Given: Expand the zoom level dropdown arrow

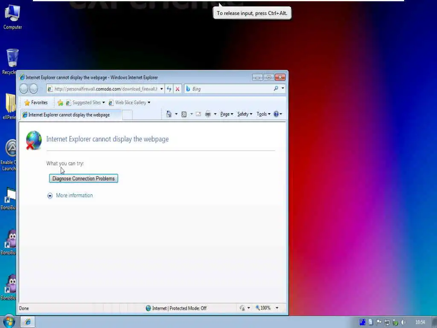Looking at the screenshot, I should (277, 308).
